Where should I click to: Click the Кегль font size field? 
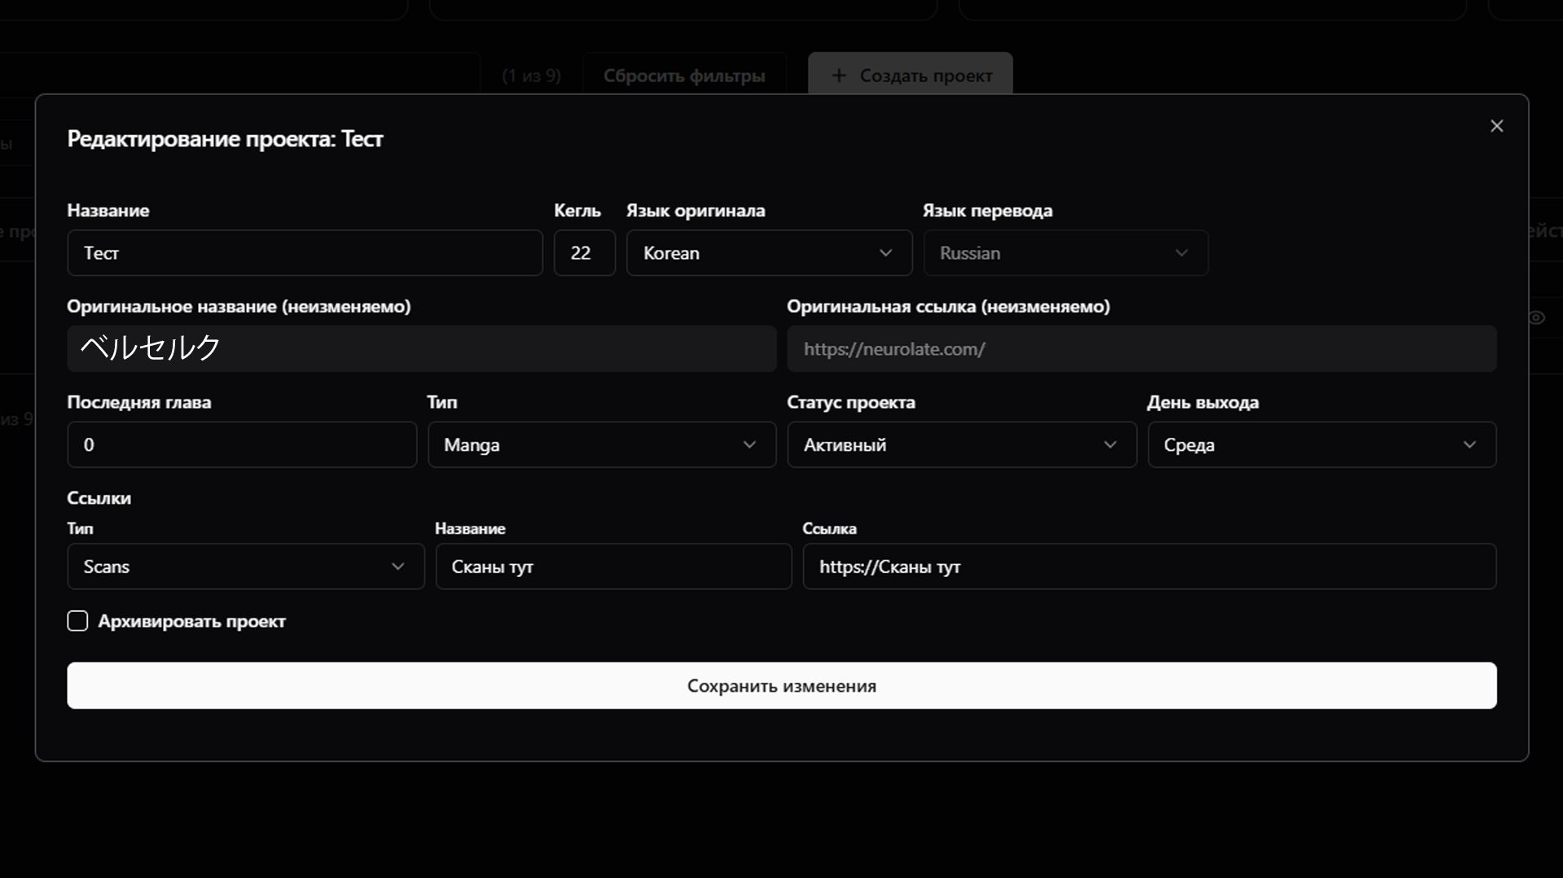tap(584, 253)
